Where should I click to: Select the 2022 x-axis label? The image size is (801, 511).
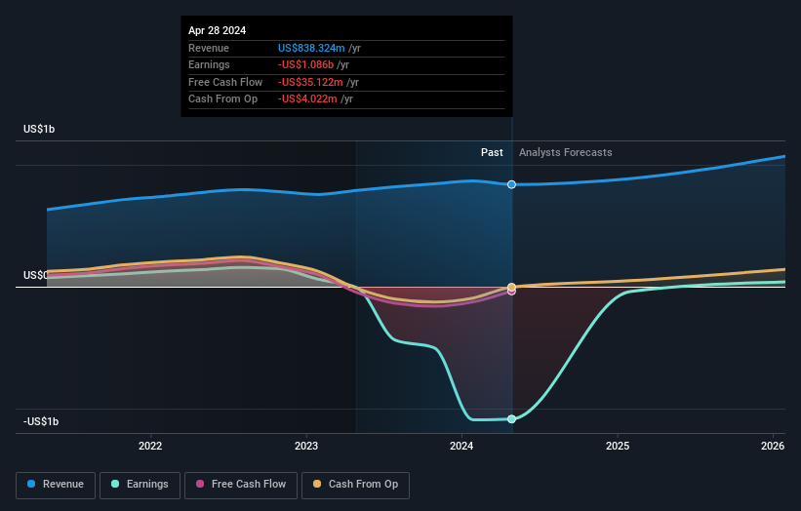(x=150, y=446)
